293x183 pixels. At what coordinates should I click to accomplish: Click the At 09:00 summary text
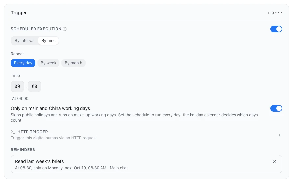[x=20, y=99]
